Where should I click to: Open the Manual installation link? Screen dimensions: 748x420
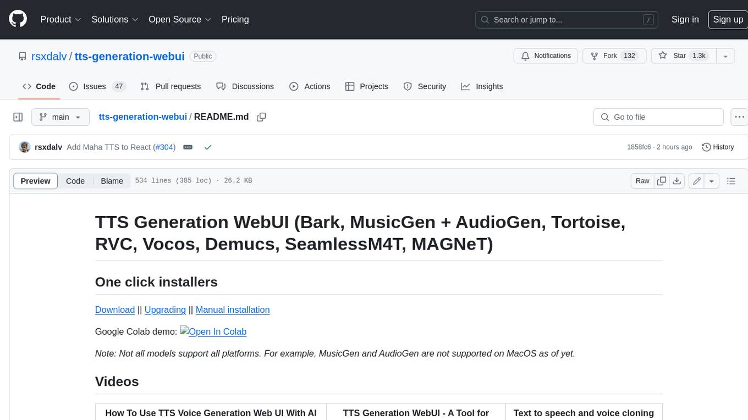click(x=233, y=310)
